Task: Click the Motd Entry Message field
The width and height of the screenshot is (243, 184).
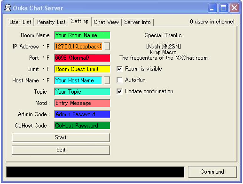Action: click(82, 103)
